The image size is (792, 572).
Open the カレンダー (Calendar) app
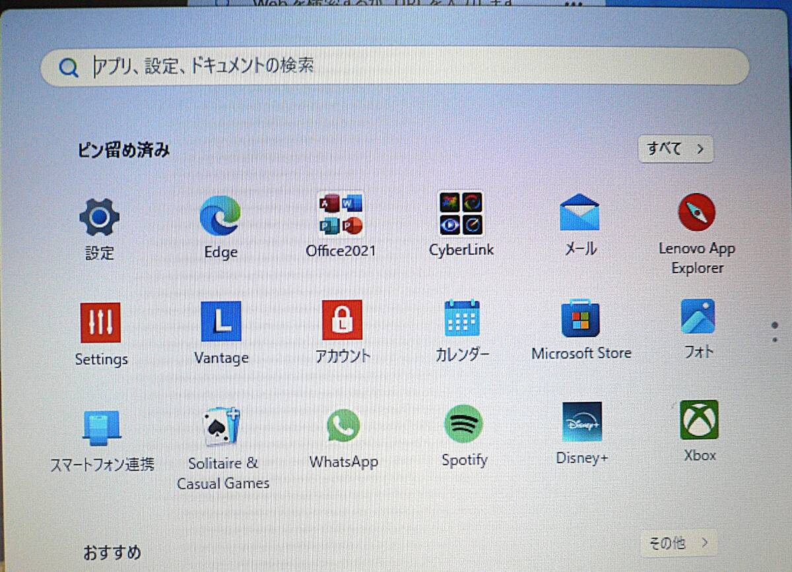coord(461,319)
